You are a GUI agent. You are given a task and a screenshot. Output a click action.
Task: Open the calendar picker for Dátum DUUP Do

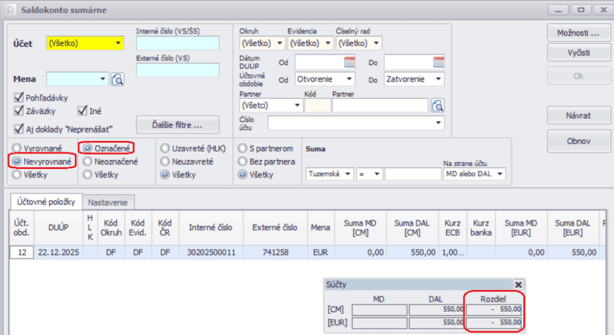point(438,62)
